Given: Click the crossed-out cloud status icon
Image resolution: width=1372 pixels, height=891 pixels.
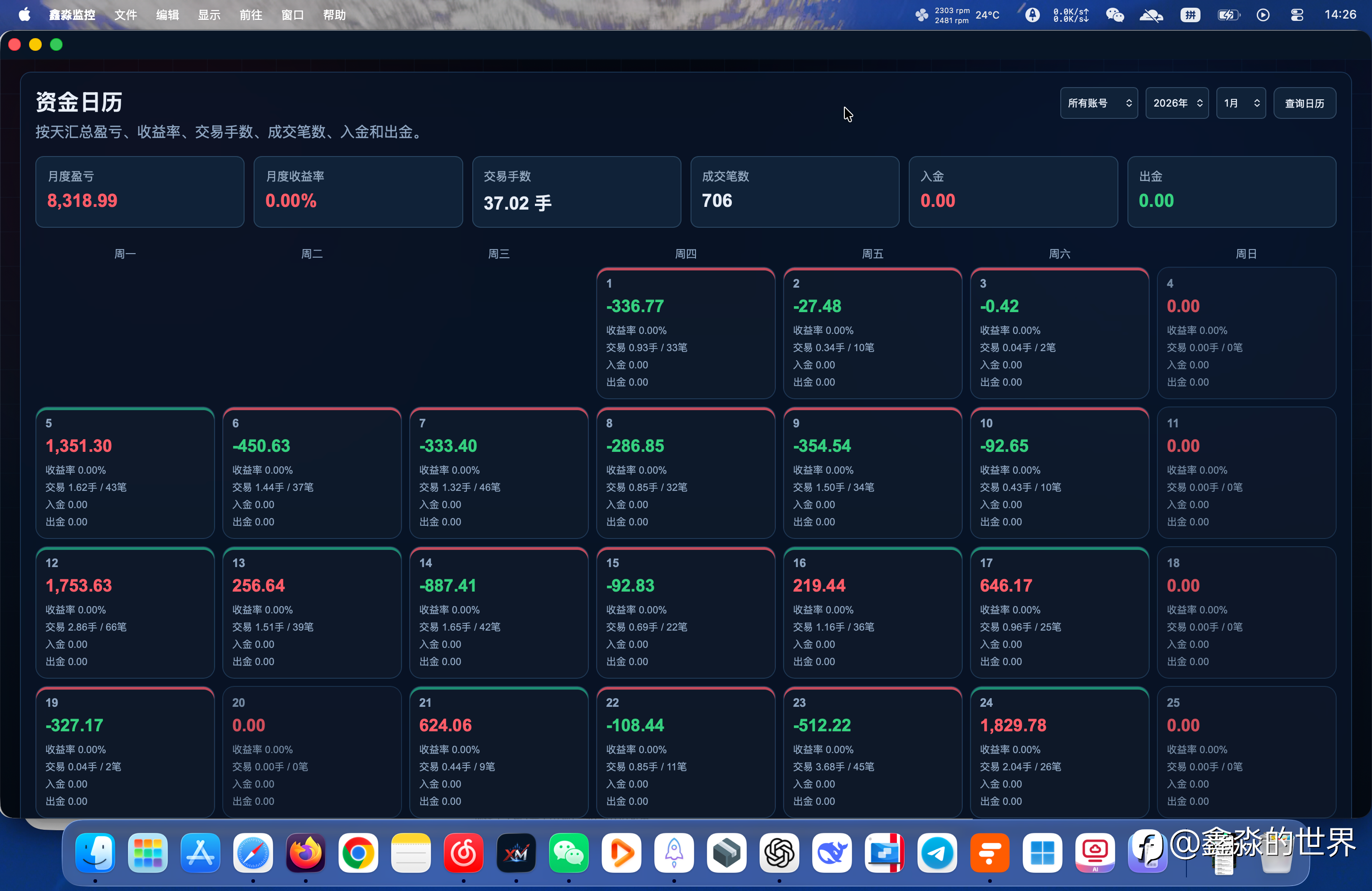Looking at the screenshot, I should [1151, 15].
